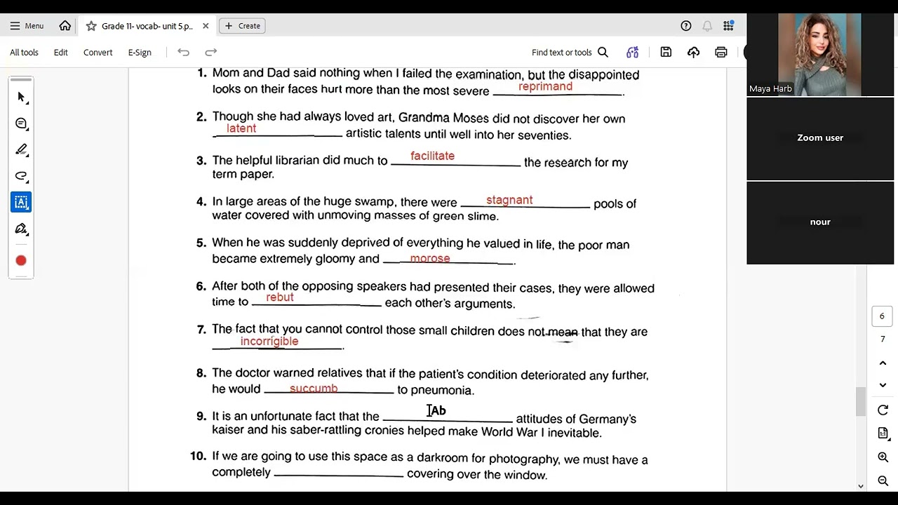Click the vertical scrollbar thumb

860,402
